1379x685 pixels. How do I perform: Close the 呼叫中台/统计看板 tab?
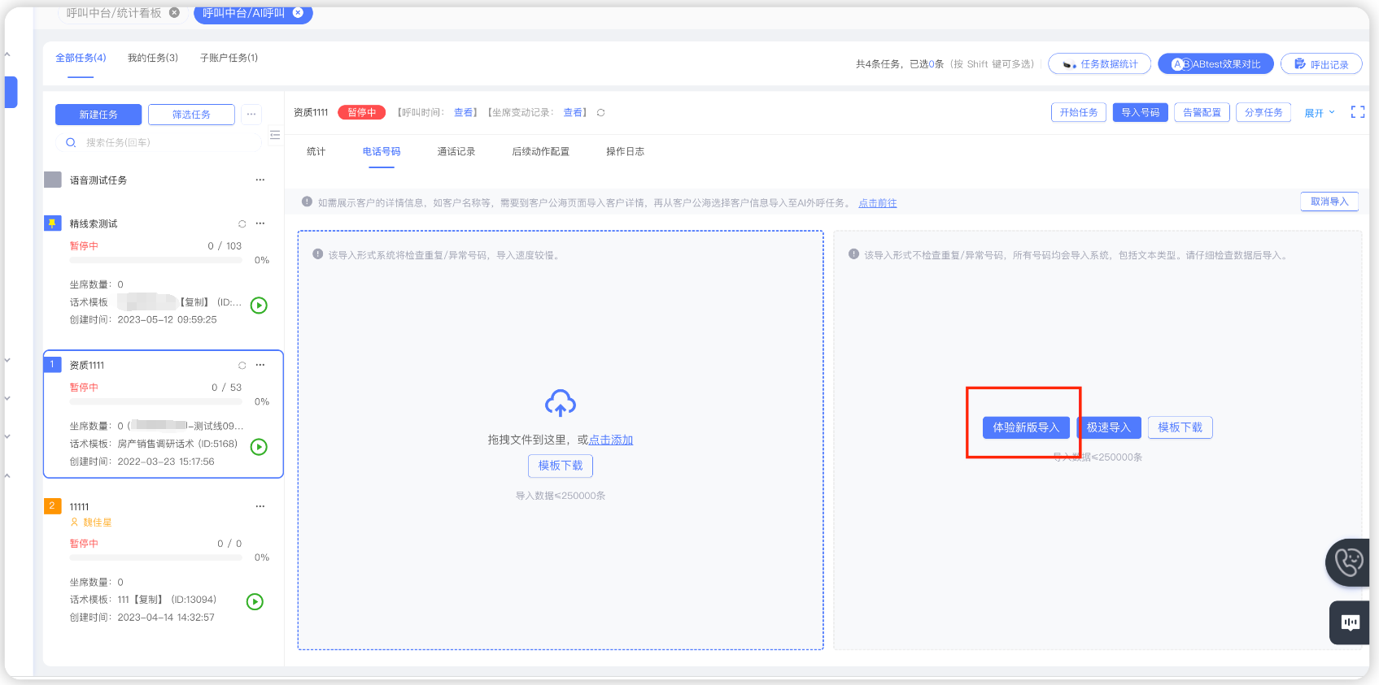174,13
